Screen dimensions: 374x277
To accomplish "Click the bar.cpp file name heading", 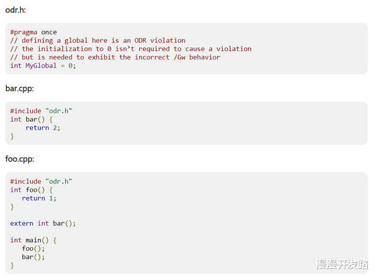I will [x=19, y=89].
